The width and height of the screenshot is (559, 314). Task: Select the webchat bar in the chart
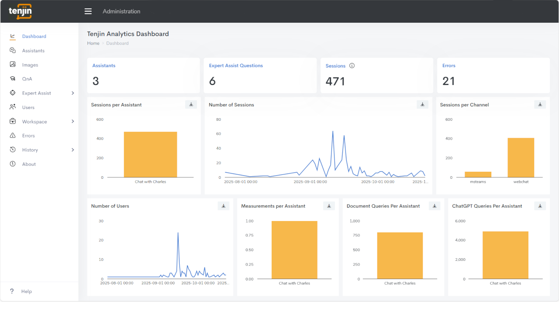pos(521,157)
